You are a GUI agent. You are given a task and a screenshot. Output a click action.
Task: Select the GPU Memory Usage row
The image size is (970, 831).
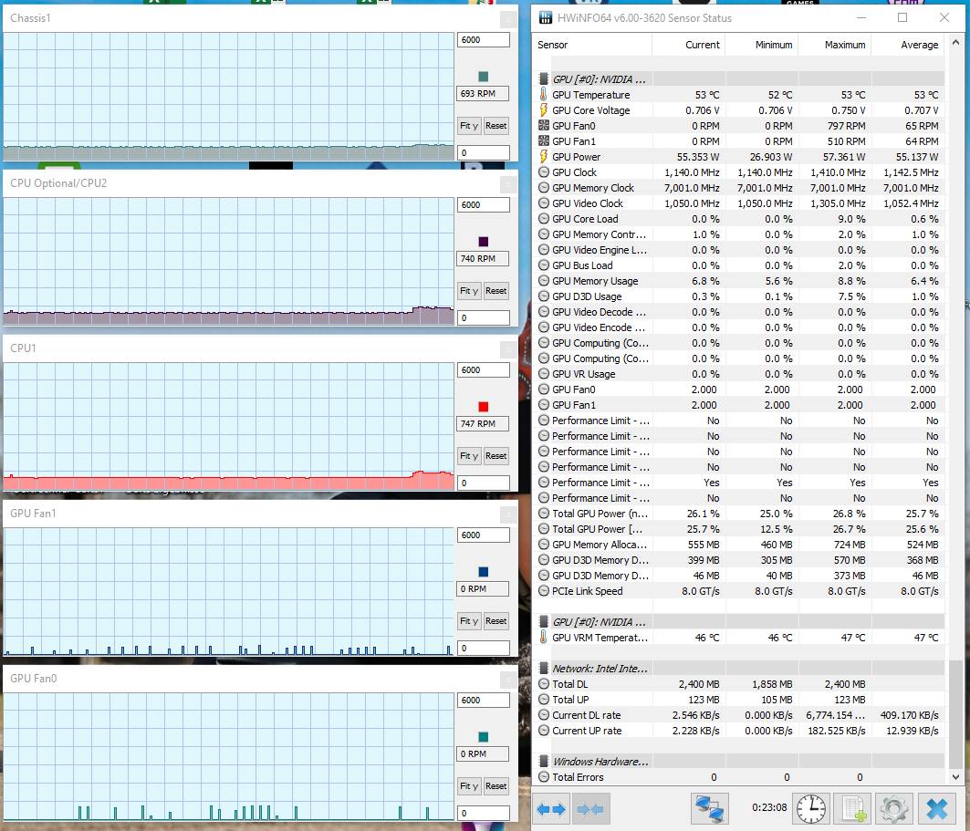[x=739, y=281]
